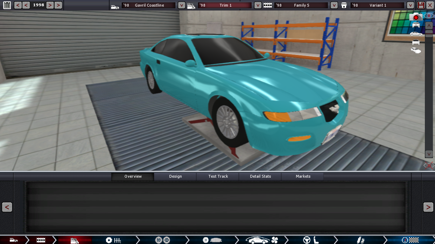Click the orange fog light on front bumper

pos(299,139)
